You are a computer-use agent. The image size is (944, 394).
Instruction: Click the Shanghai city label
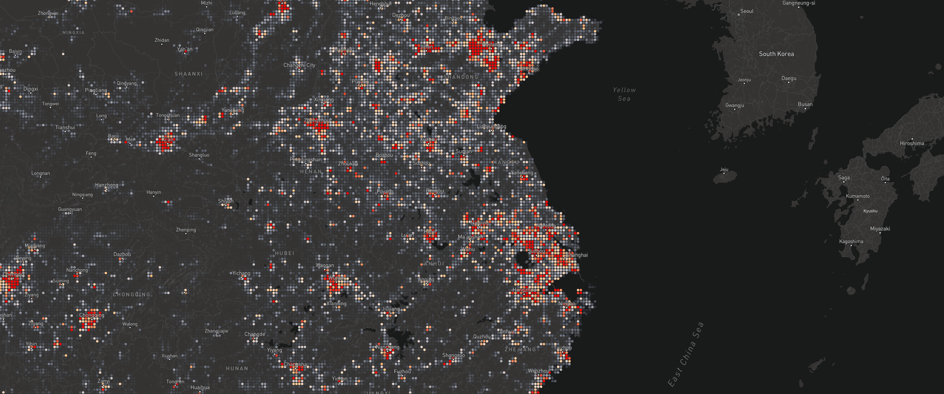[x=576, y=255]
